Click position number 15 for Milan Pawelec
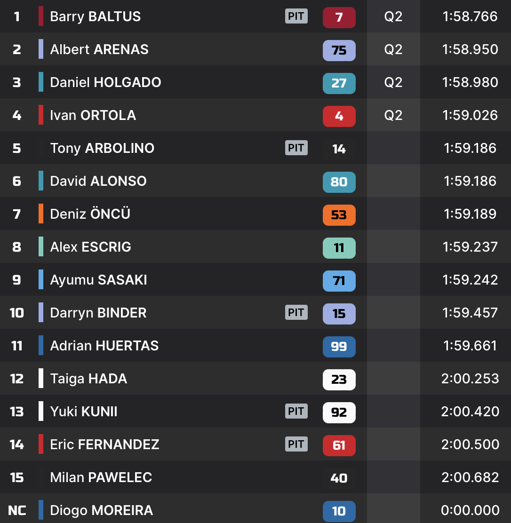Viewport: 511px width, 523px height. (17, 477)
